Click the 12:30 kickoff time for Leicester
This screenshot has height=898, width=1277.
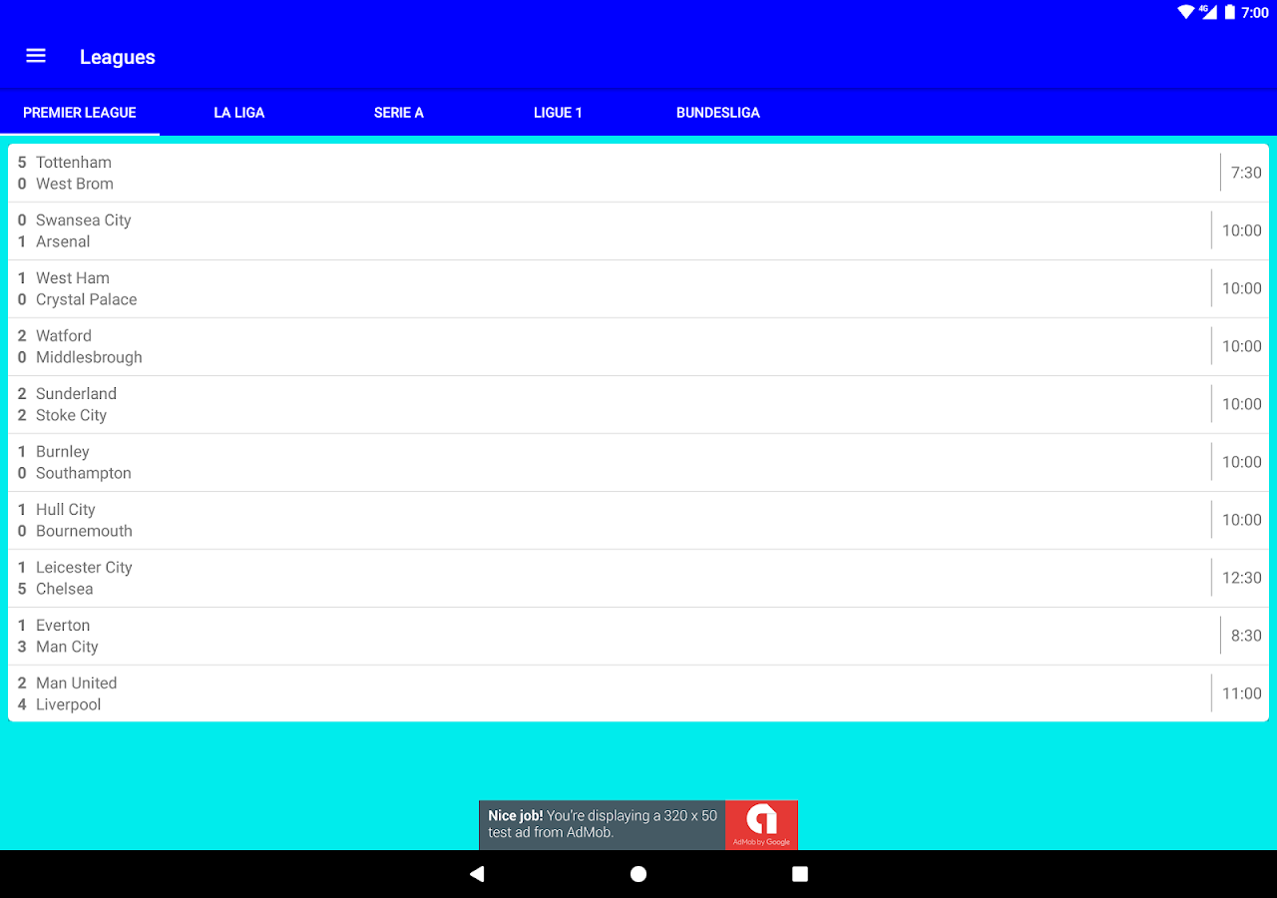click(1242, 578)
